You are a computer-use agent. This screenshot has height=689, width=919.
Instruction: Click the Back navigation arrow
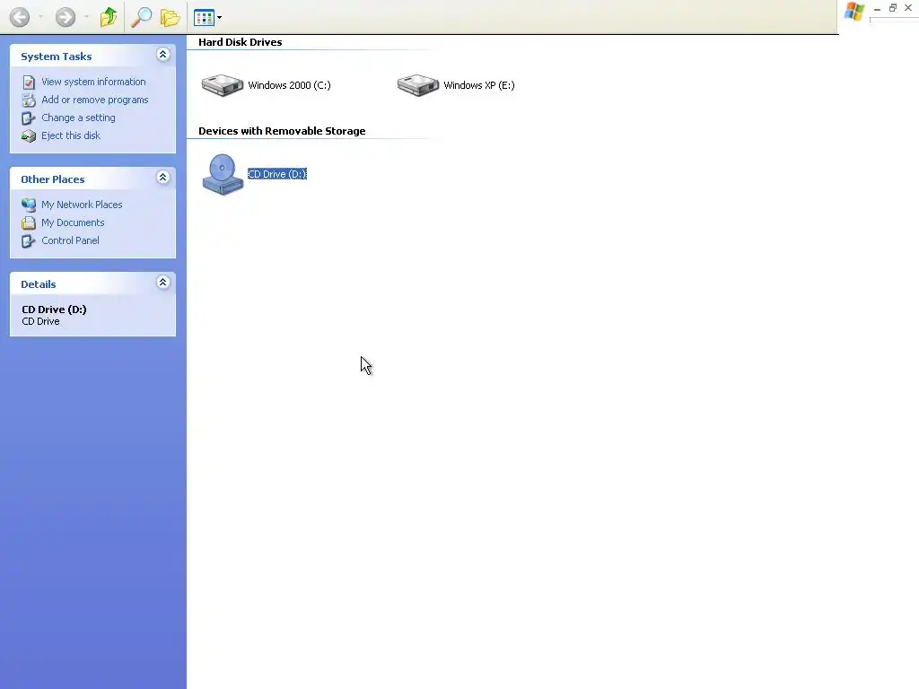[x=20, y=17]
